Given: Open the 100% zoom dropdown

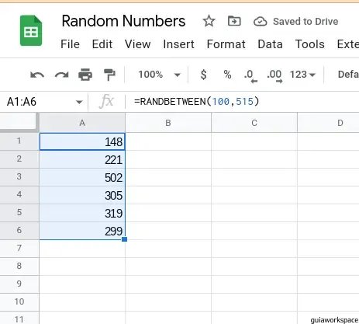Looking at the screenshot, I should click(x=159, y=75).
